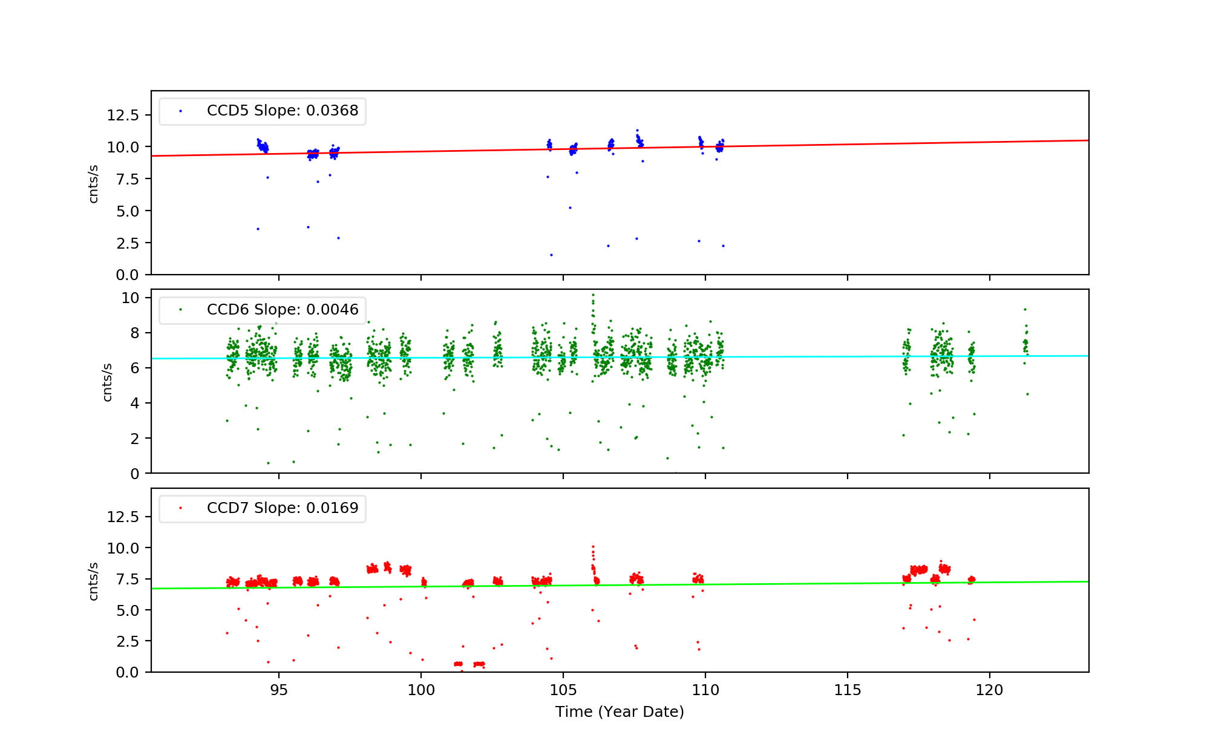
Task: Click the red dot in CCD7 legend
Action: [180, 508]
